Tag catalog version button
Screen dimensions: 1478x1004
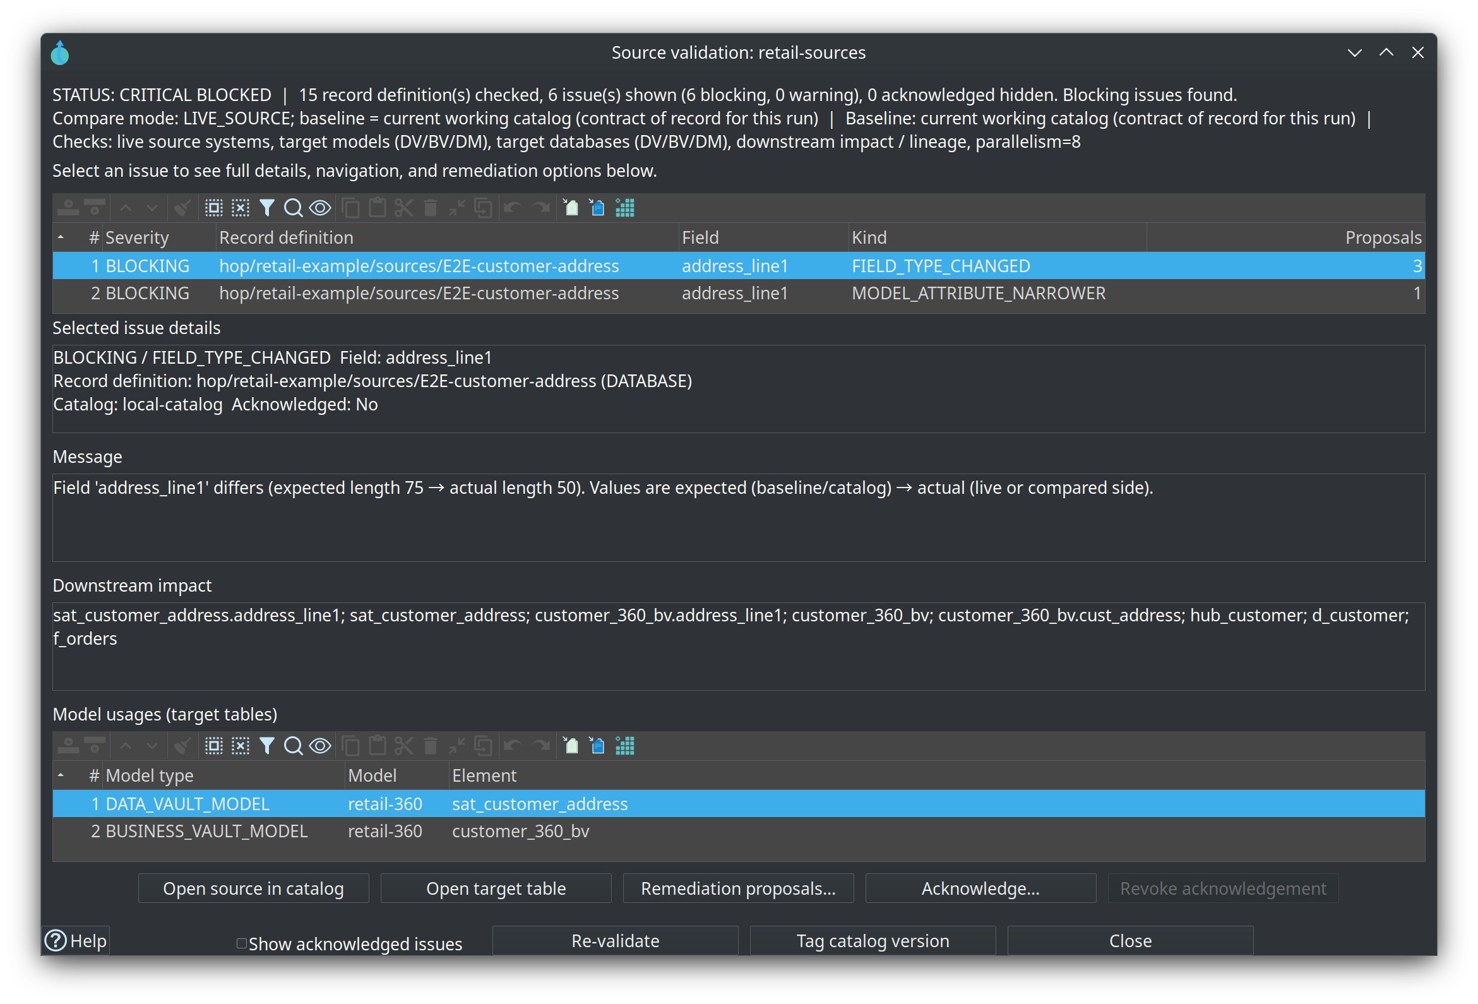[873, 940]
